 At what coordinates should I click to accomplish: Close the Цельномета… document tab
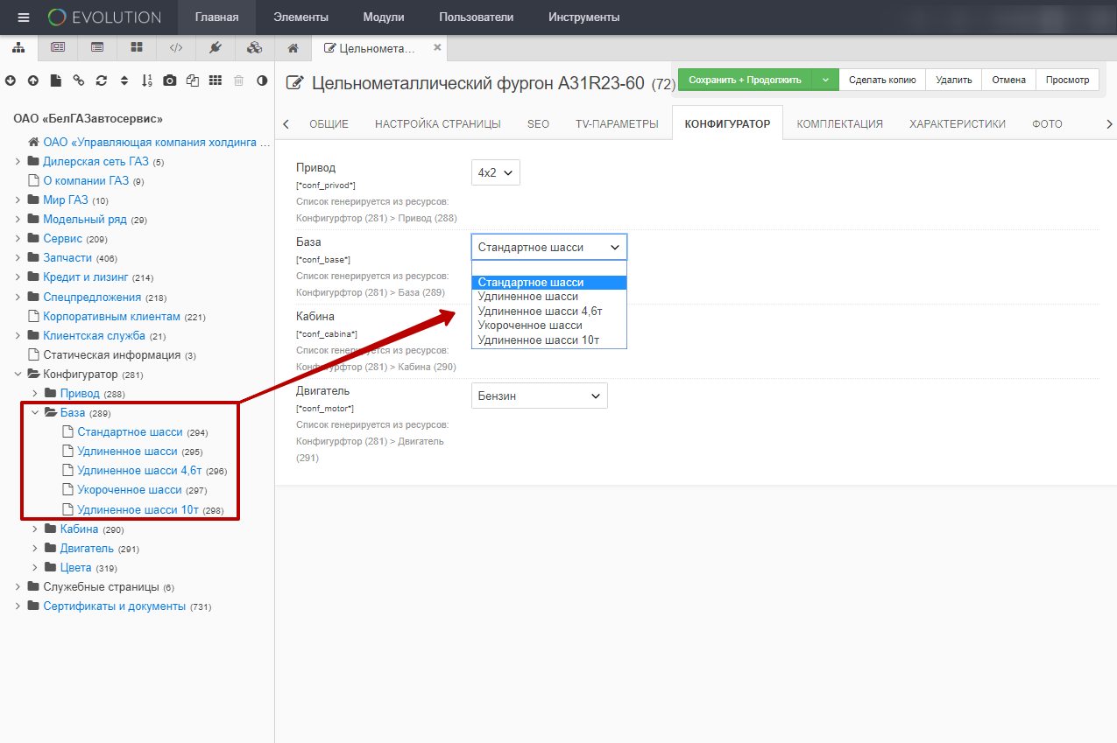point(437,47)
